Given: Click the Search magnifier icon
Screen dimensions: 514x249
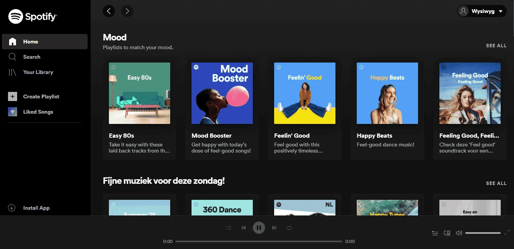Looking at the screenshot, I should [12, 57].
